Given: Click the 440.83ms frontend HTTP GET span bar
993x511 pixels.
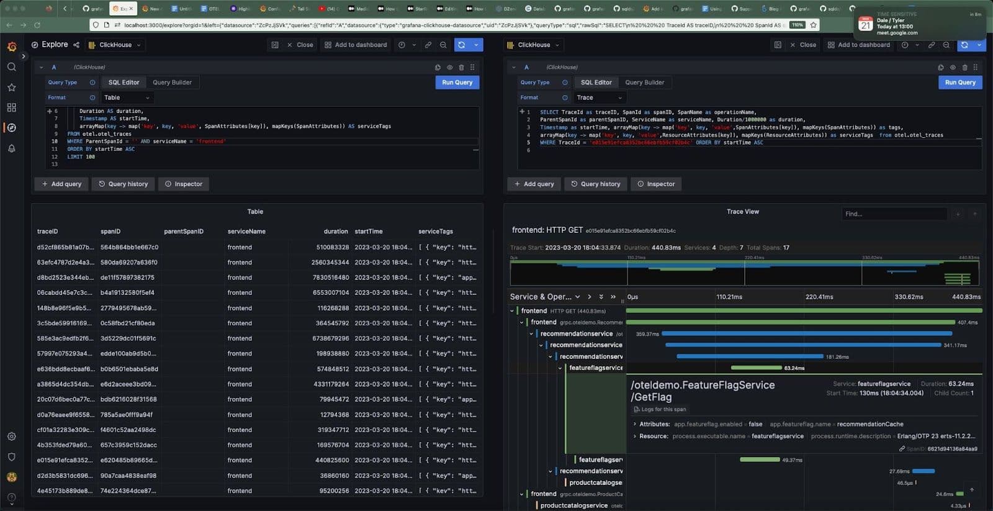Looking at the screenshot, I should click(x=804, y=310).
